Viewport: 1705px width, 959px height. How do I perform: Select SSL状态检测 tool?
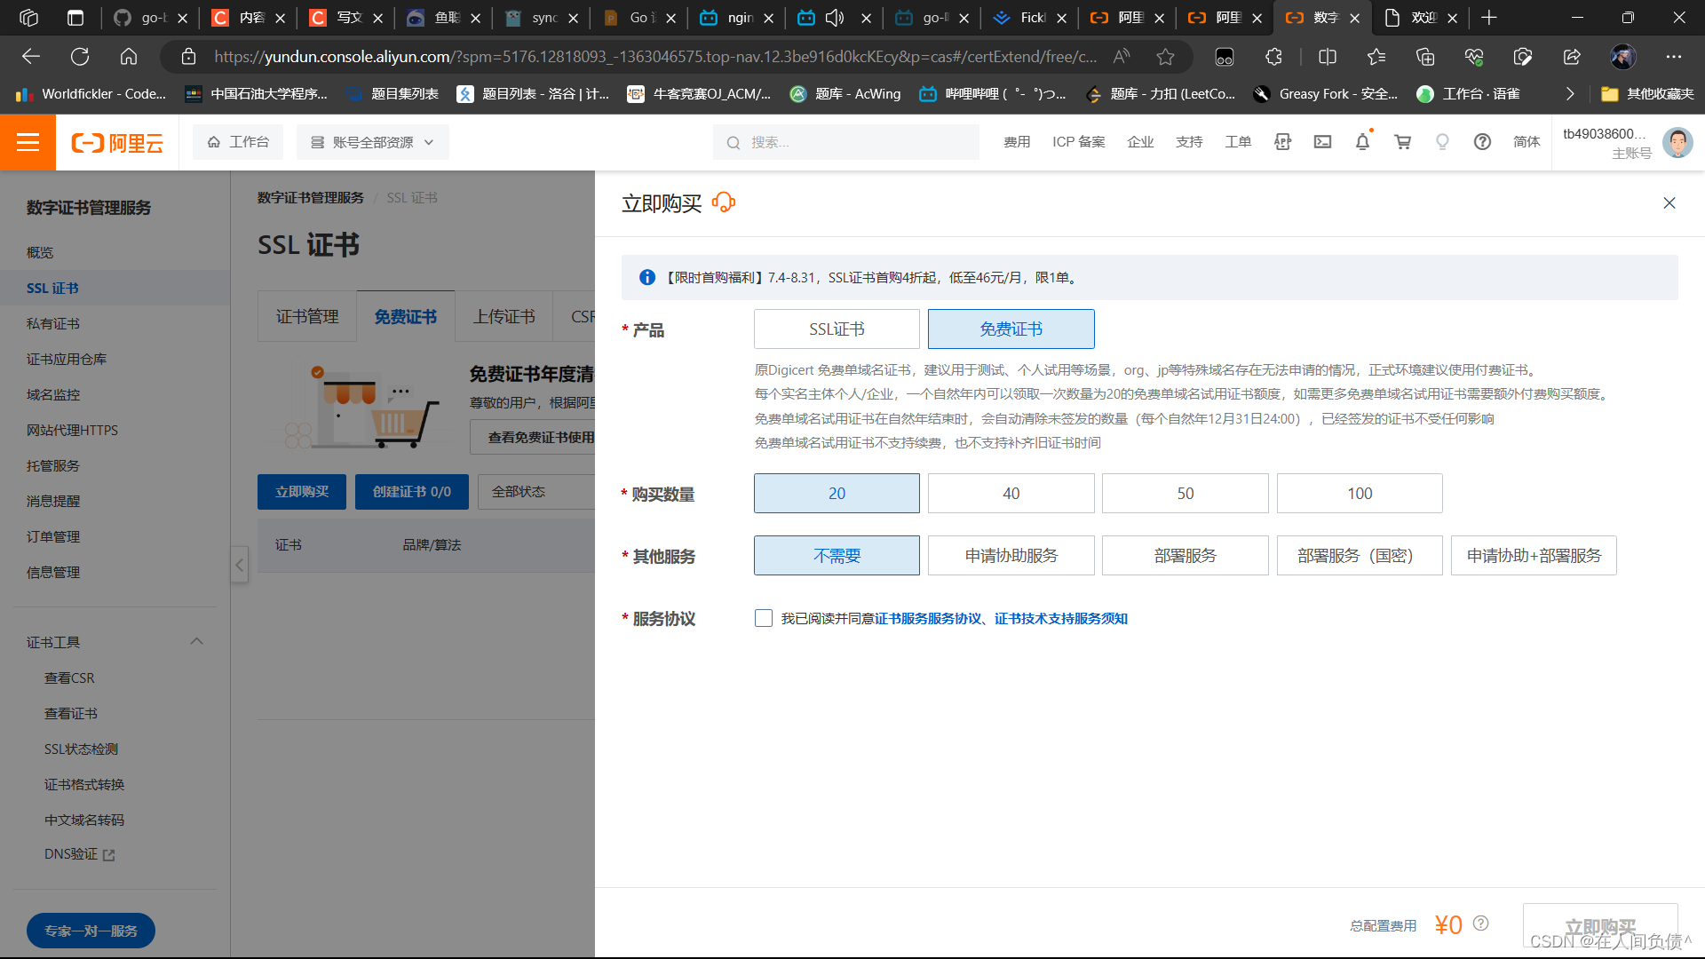82,749
